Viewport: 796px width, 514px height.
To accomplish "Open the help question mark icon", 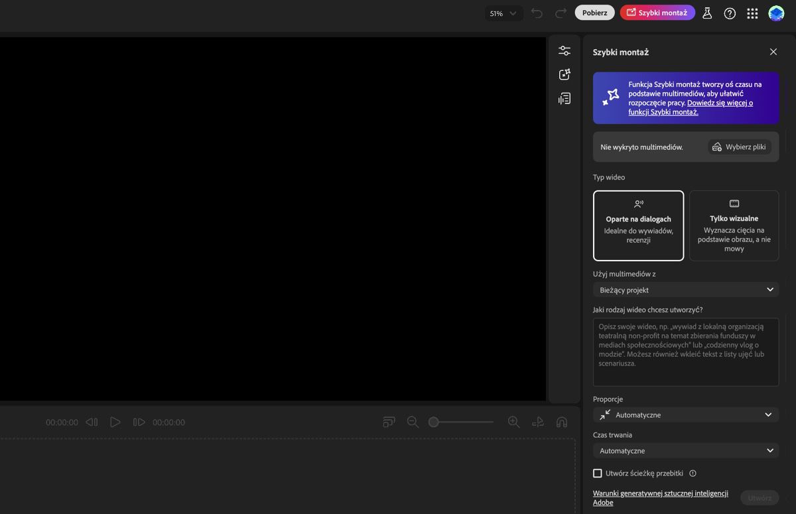I will point(730,13).
